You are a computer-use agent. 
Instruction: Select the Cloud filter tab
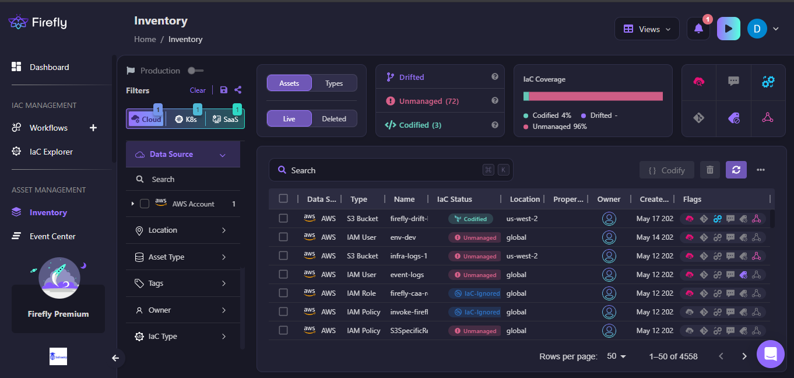(x=146, y=119)
